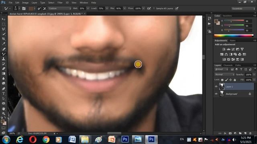The width and height of the screenshot is (257, 144).
Task: Hide the Background layer eye icon
Action: click(x=216, y=94)
